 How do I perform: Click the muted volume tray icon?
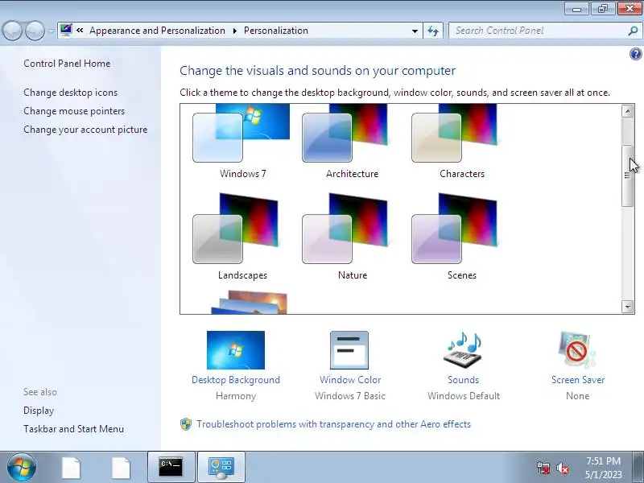tap(563, 468)
